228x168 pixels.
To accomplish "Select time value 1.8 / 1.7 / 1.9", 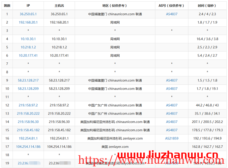I will [207, 22].
